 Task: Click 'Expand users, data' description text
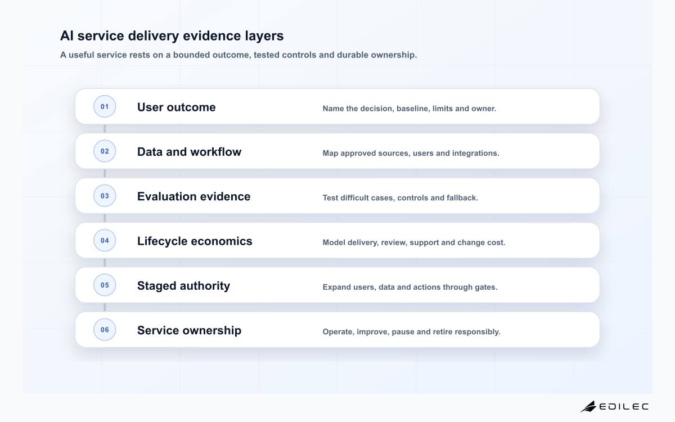410,287
